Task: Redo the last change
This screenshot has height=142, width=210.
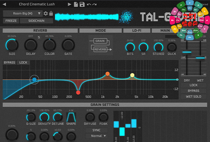Action: click(x=95, y=4)
